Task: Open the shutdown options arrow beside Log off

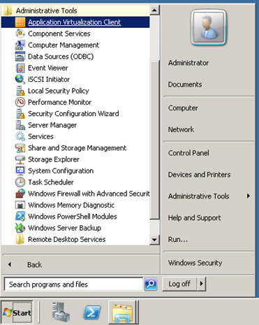Action: [202, 284]
